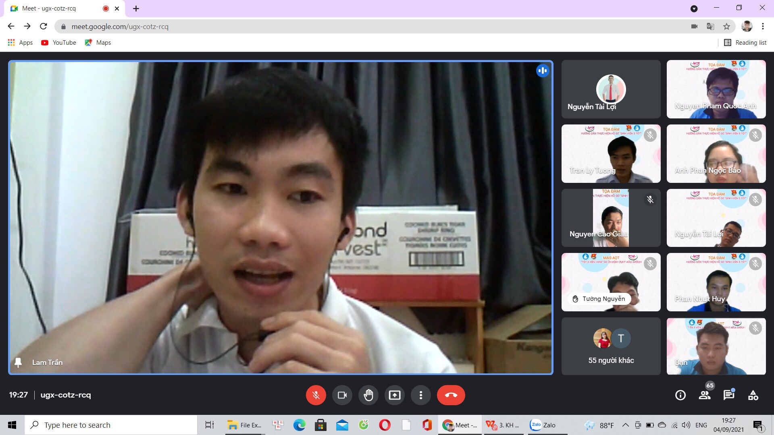Launch Microsoft Edge from taskbar
The width and height of the screenshot is (774, 435).
pos(299,425)
